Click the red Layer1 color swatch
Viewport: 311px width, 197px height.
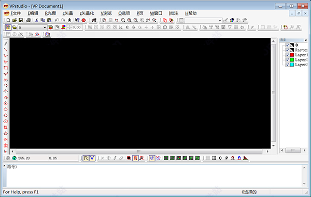pos(292,55)
